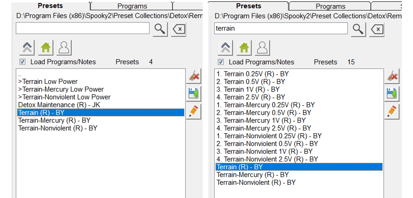
Task: Click the search magnifier next to 'terrain' text
Action: 358,29
